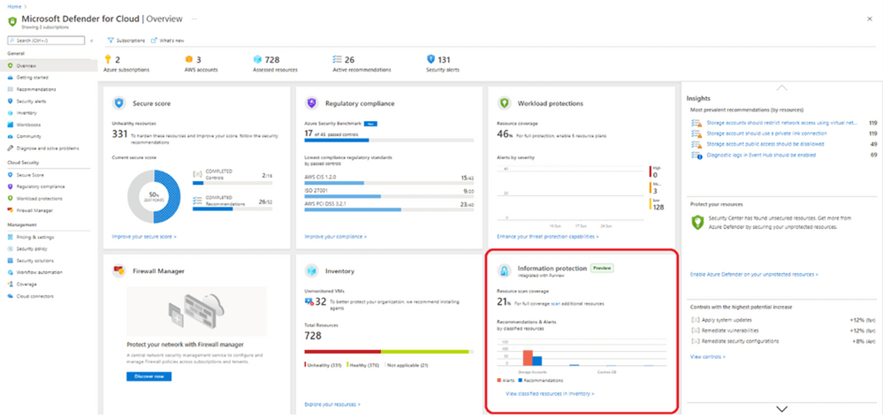This screenshot has height=417, width=883.
Task: Click the Workflow automation sidebar icon
Action: 10,272
